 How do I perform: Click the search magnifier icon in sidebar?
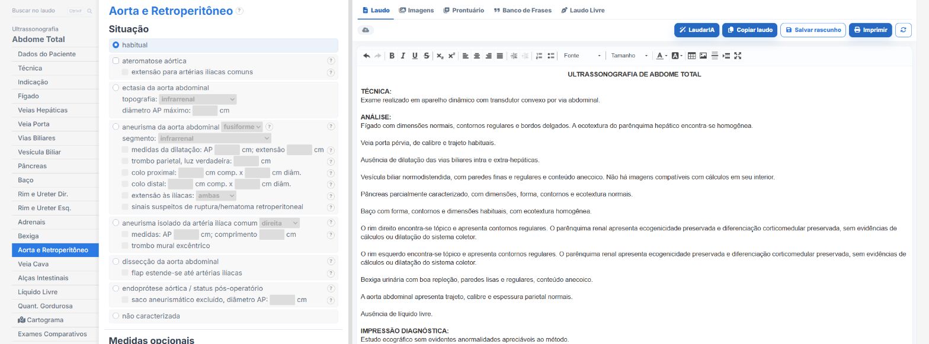[89, 11]
